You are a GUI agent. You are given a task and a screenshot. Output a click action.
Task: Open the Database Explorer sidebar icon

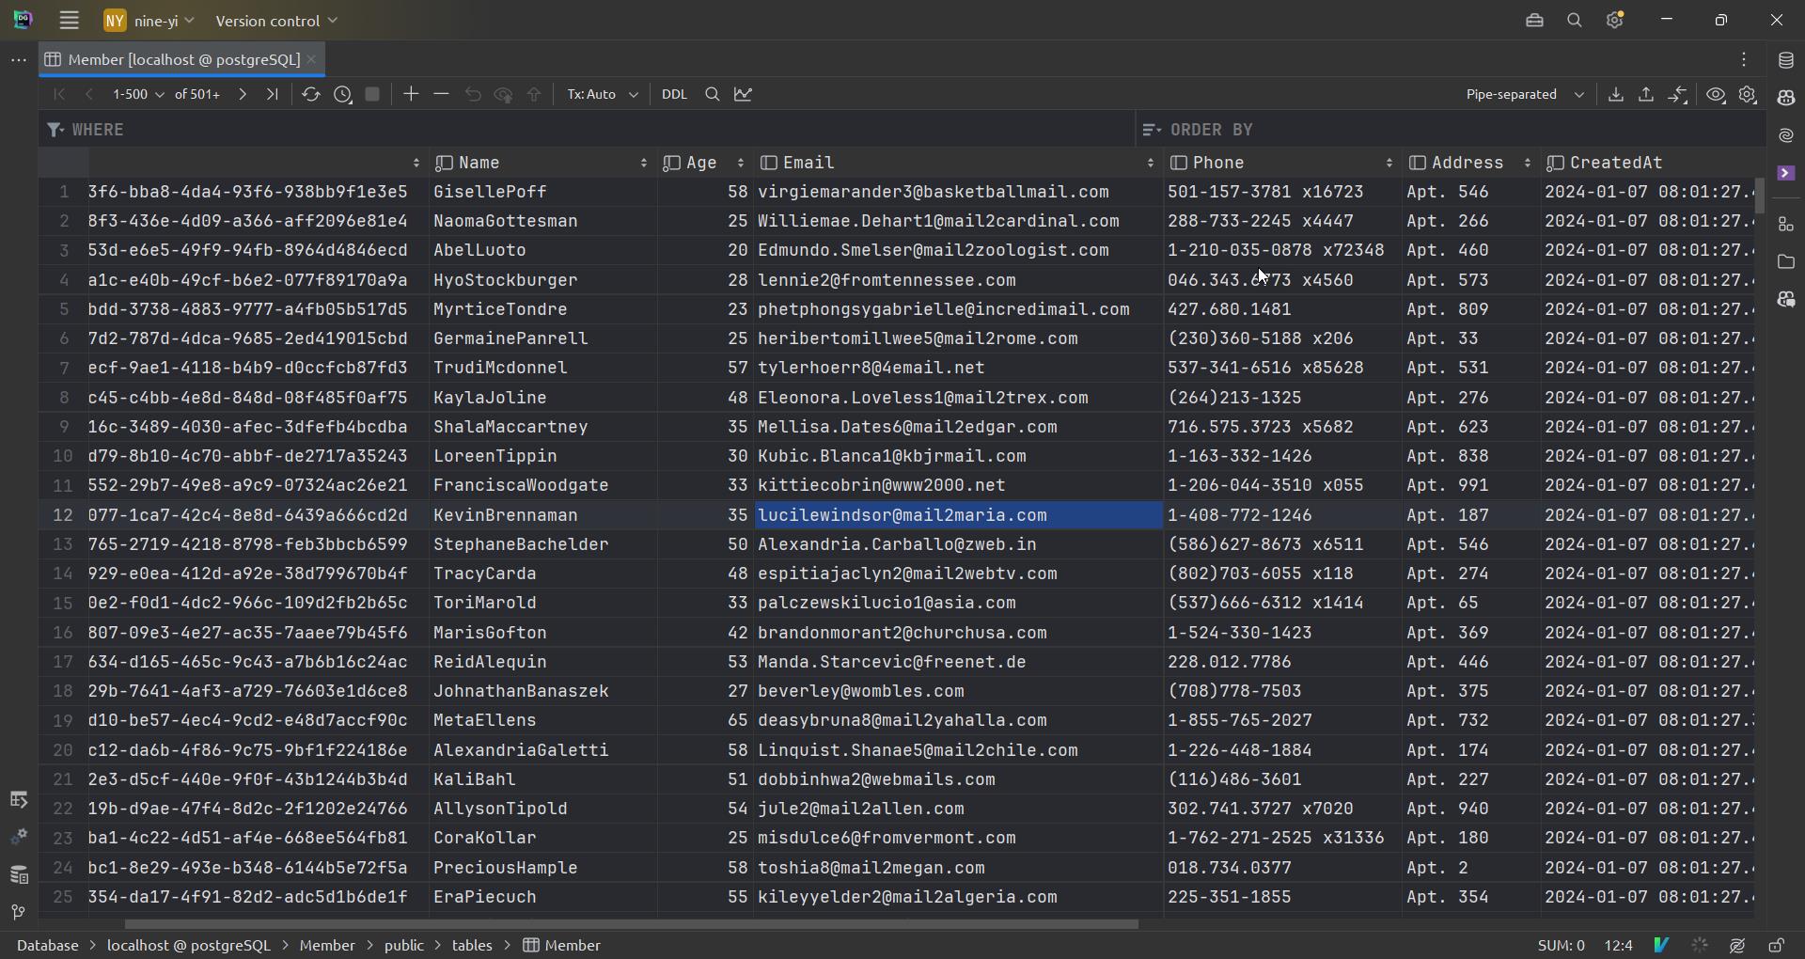tap(1787, 60)
